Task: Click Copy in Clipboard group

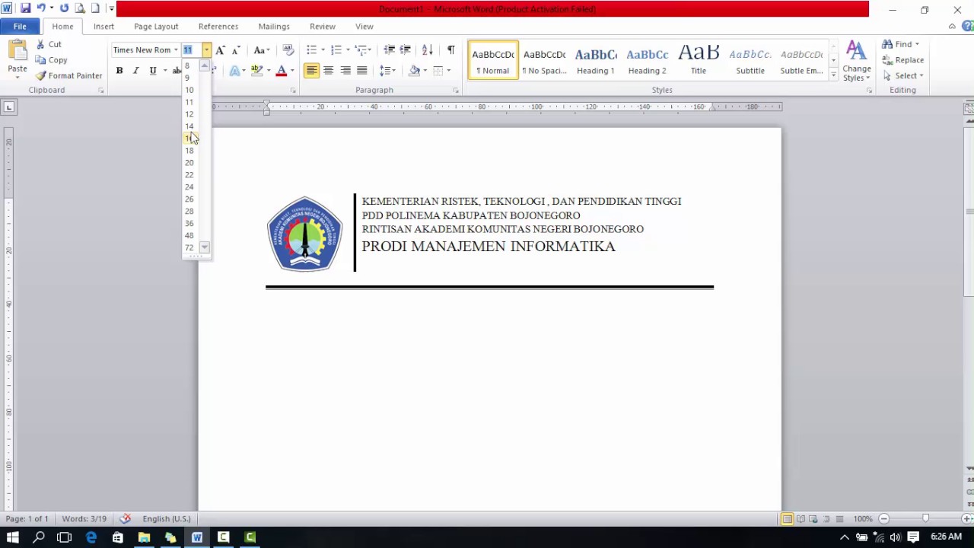Action: click(x=52, y=60)
